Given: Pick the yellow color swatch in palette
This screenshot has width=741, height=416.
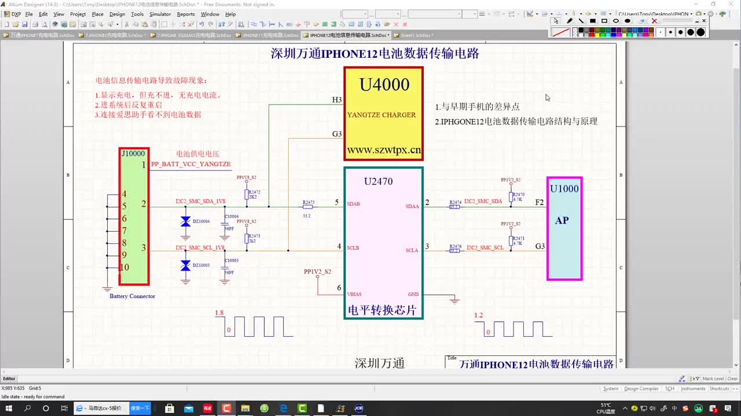Looking at the screenshot, I should pyautogui.click(x=597, y=35).
